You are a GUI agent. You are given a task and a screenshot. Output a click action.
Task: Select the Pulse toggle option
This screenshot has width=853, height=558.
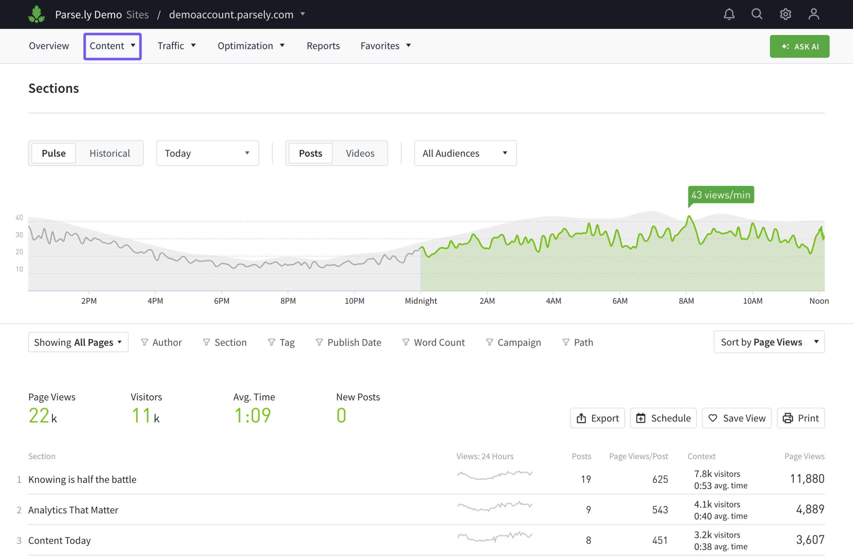coord(54,153)
